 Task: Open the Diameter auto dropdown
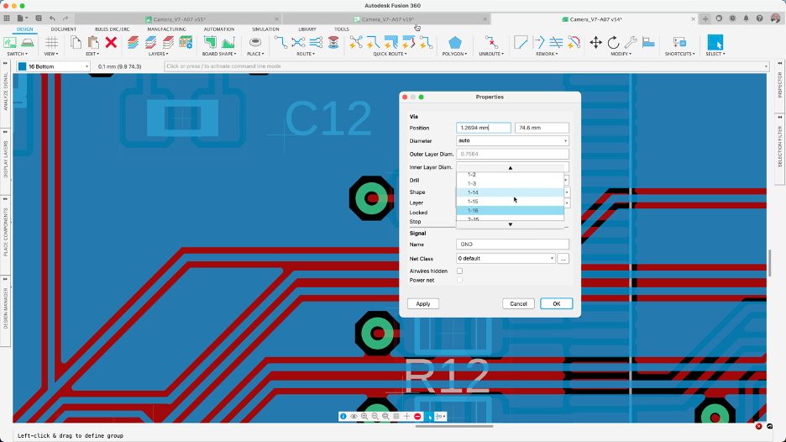coord(512,141)
